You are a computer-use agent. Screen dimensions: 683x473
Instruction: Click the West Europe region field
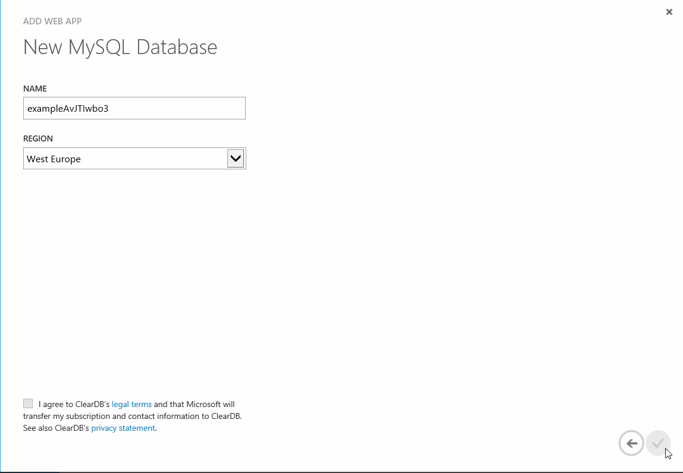pyautogui.click(x=119, y=158)
